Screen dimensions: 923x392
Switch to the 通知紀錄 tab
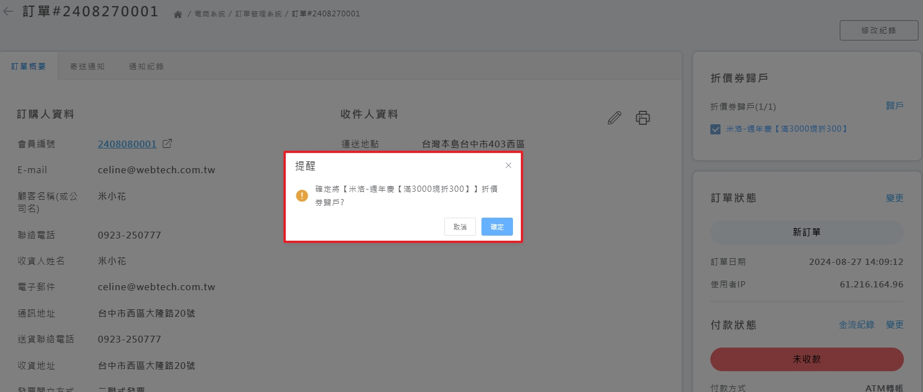point(146,66)
